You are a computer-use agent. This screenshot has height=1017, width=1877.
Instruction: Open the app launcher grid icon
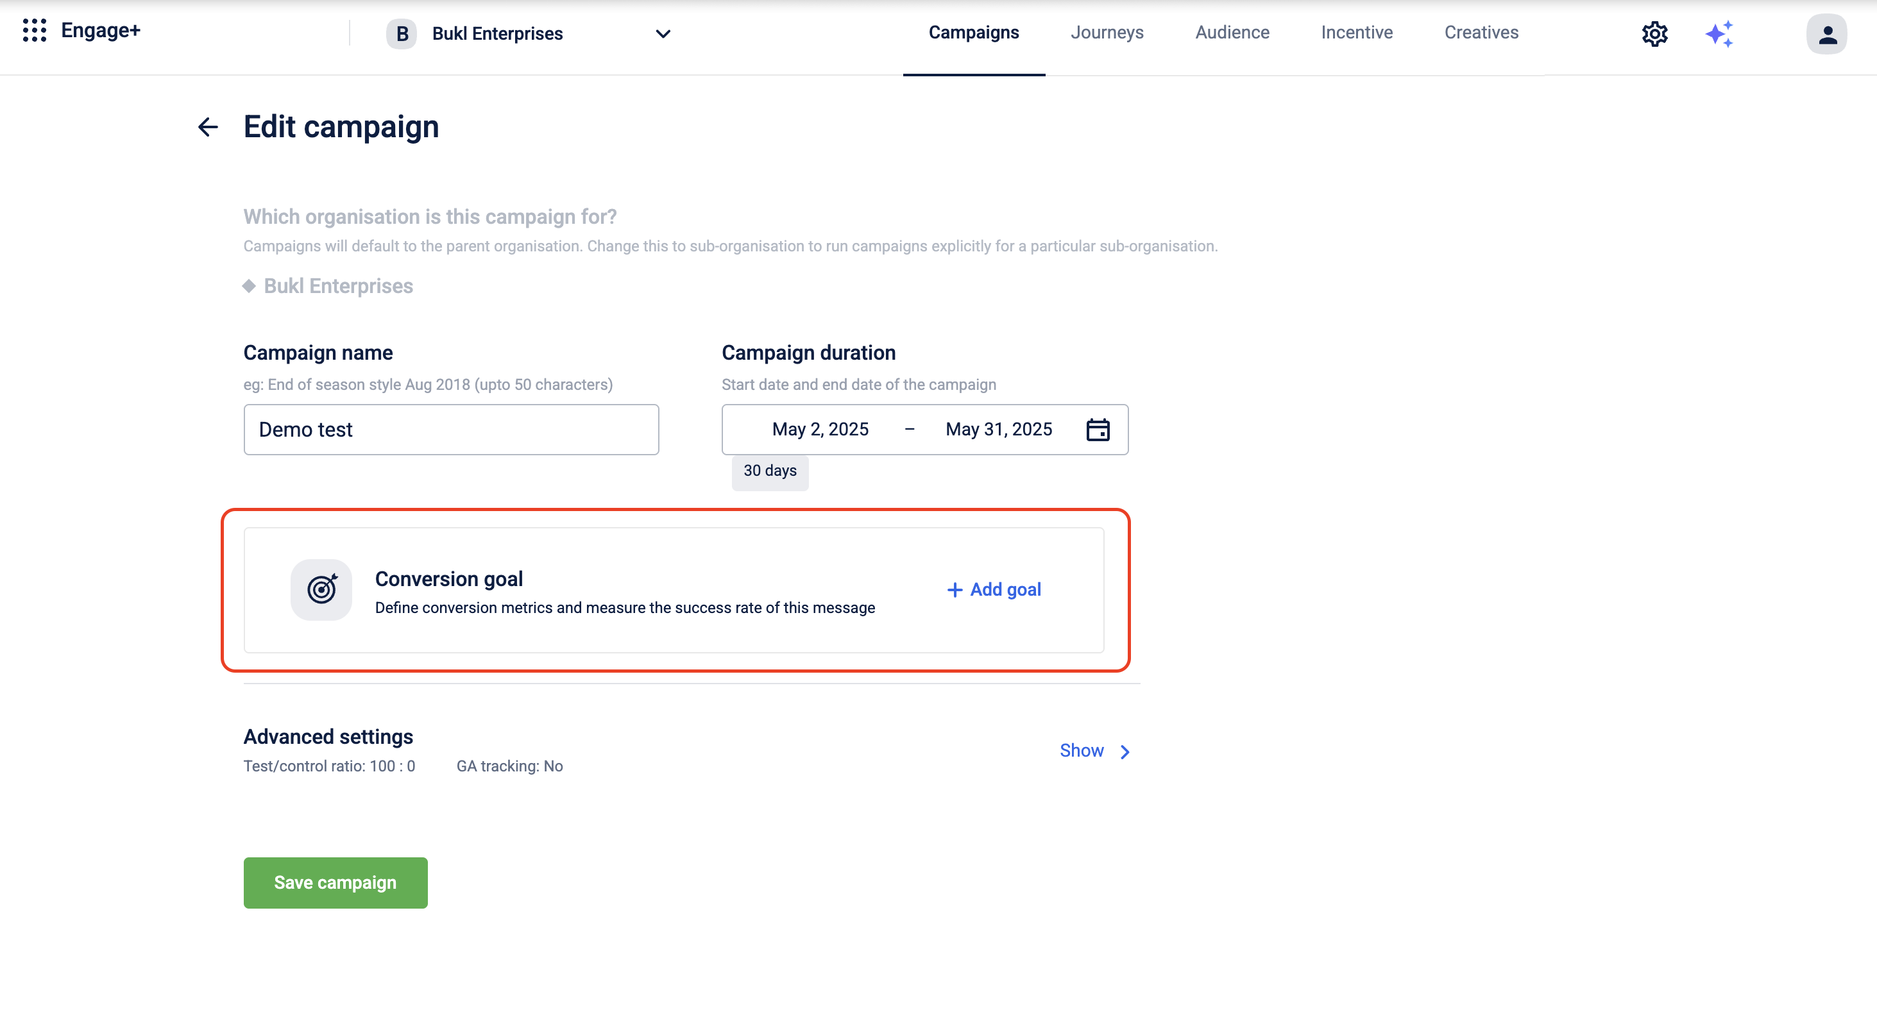pos(34,31)
